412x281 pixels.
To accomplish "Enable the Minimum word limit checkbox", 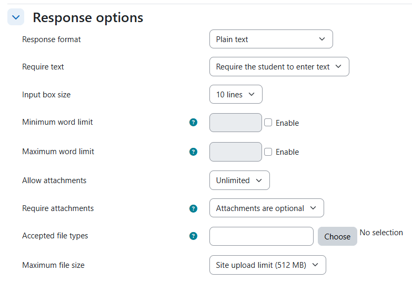I will click(268, 123).
